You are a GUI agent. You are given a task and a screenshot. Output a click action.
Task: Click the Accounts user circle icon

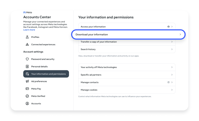[27, 104]
